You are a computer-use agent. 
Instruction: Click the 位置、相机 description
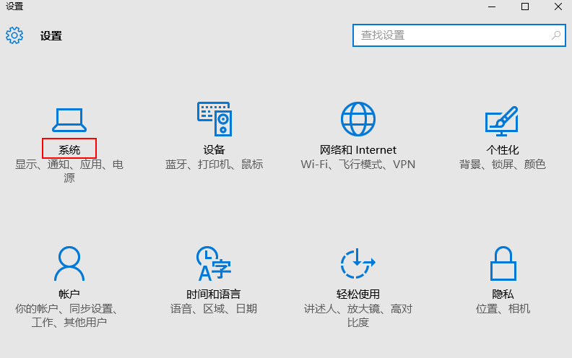click(503, 309)
